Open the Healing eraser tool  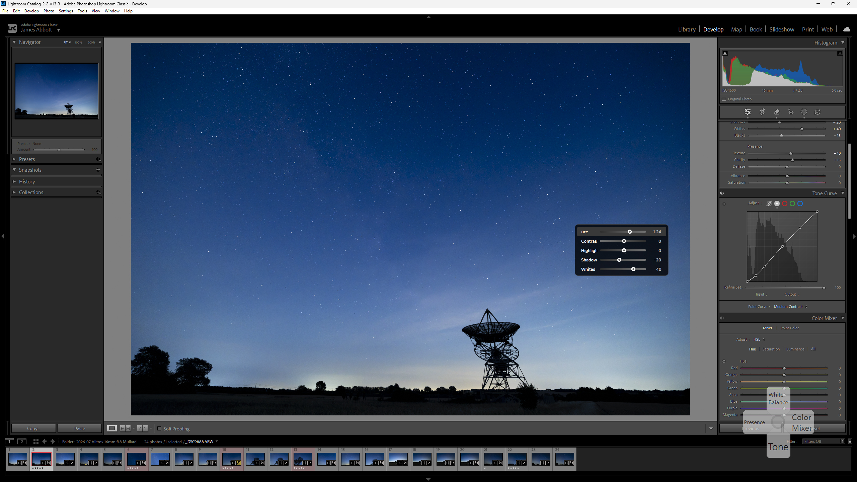pos(777,112)
